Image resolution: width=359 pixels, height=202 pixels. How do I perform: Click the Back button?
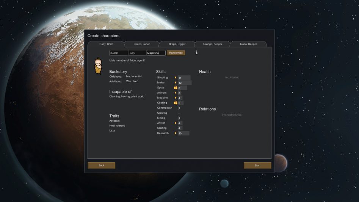[x=102, y=165]
